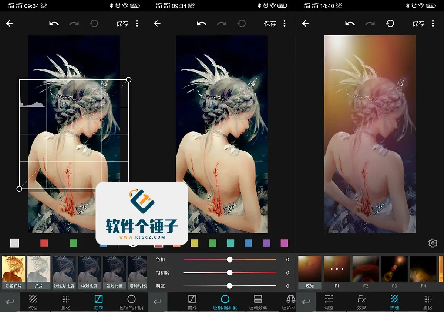Image resolution: width=444 pixels, height=312 pixels.
Task: Choose the 线性对比度 linear contrast preset
Action: coord(64,272)
